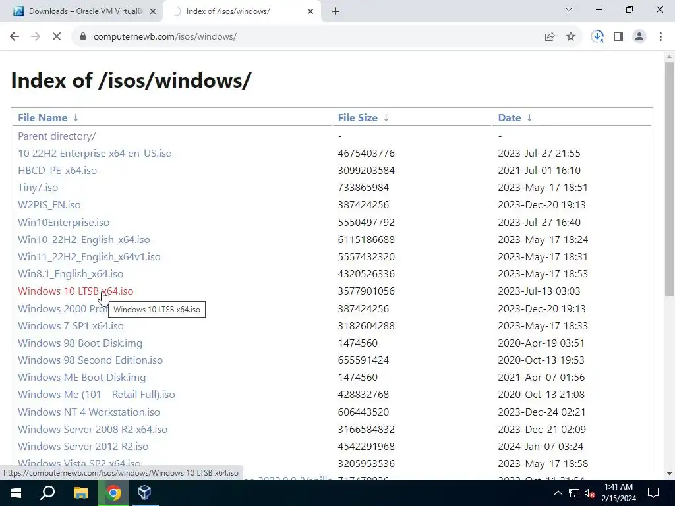Open the Windows Start menu
Image resolution: width=675 pixels, height=506 pixels.
coord(16,493)
